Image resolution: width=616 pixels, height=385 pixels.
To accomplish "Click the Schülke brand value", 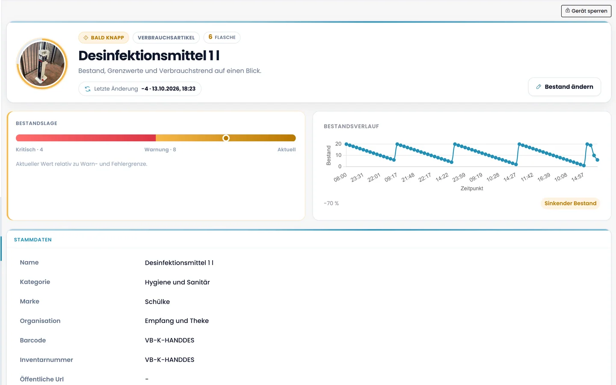I will (157, 302).
